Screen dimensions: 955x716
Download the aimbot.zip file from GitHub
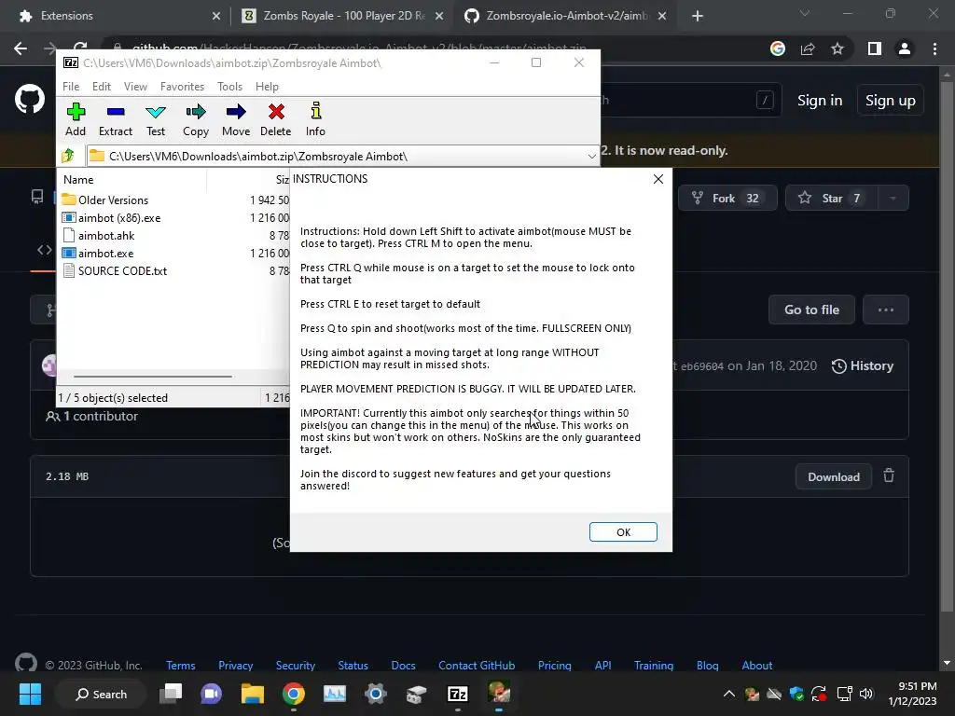[x=833, y=476]
